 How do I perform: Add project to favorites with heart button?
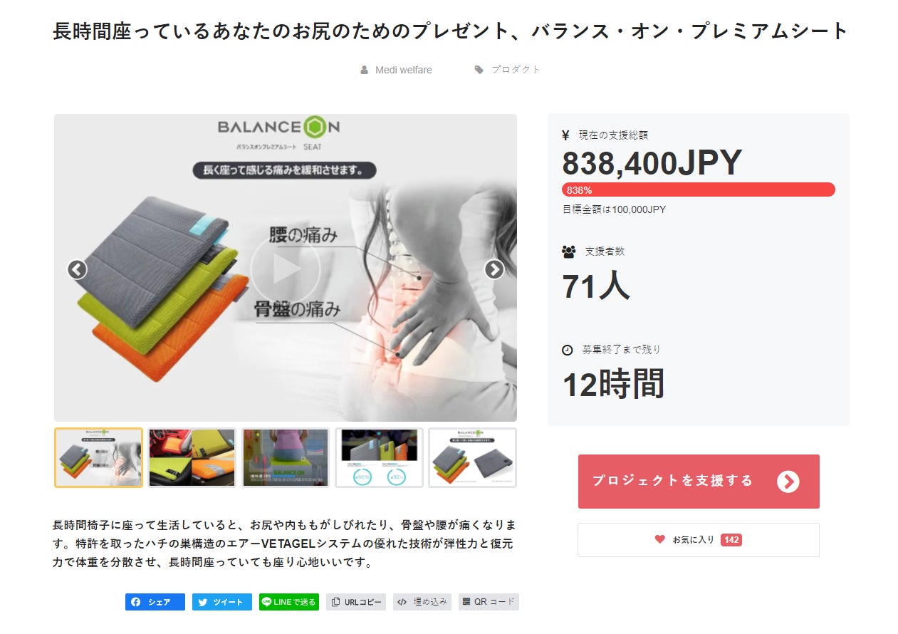tap(699, 540)
